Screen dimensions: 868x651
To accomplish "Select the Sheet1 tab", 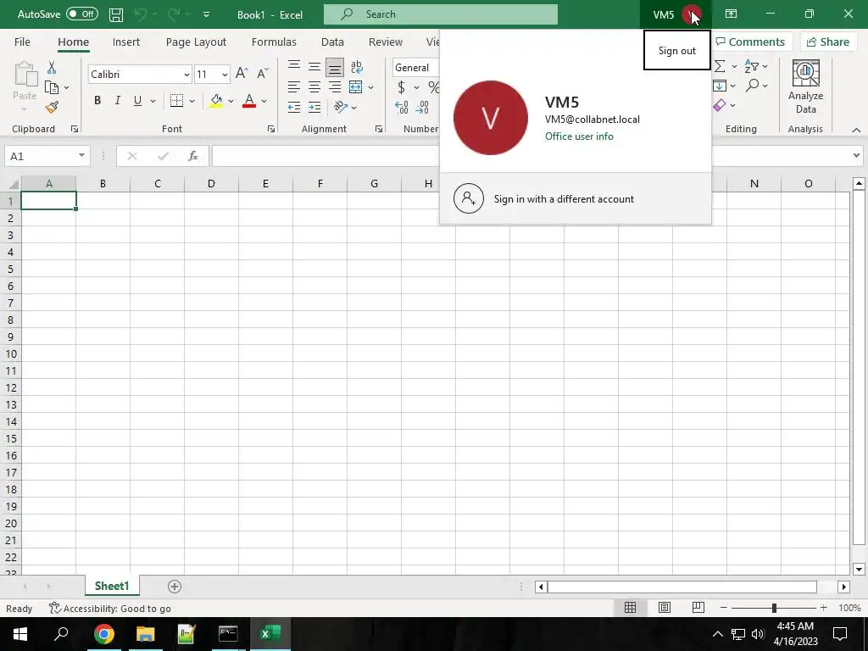I will (112, 586).
